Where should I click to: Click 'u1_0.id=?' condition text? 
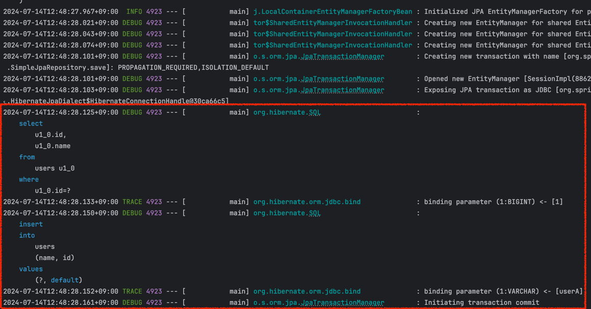click(x=53, y=191)
